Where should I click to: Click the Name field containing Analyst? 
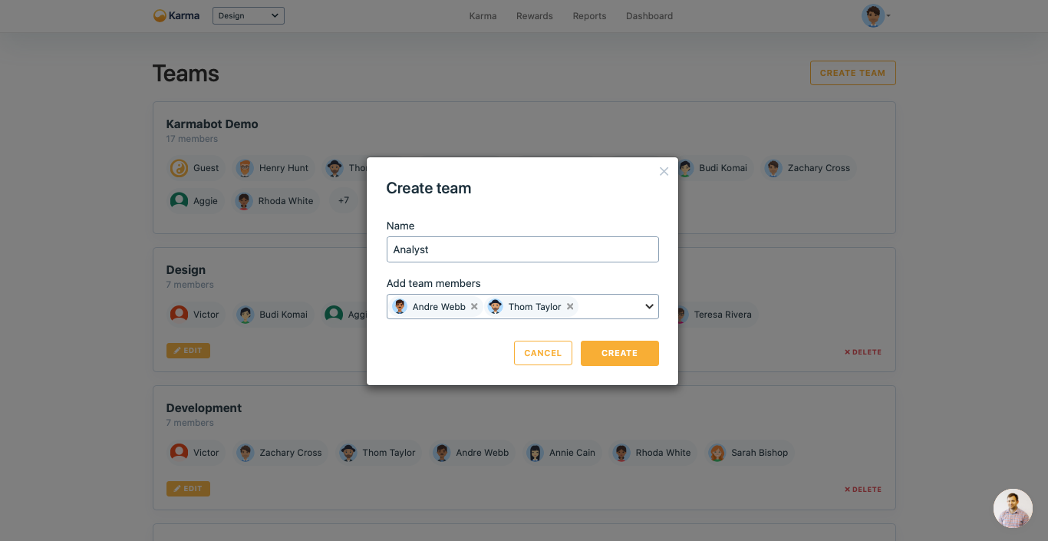522,249
